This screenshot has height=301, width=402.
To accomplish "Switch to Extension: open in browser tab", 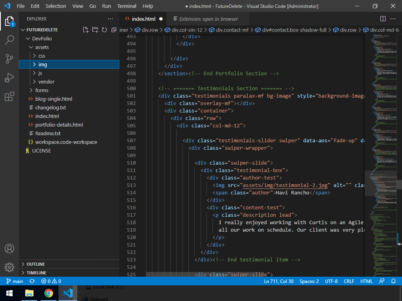I will (208, 19).
